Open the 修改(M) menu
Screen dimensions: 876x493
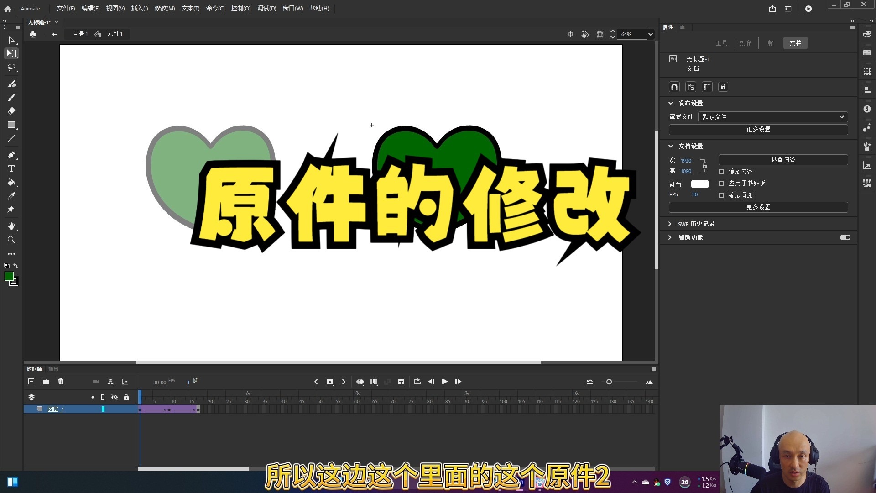pyautogui.click(x=164, y=8)
